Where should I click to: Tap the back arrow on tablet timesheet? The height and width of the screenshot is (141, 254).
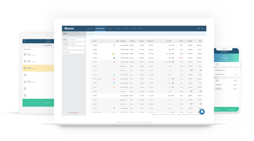click(x=24, y=45)
